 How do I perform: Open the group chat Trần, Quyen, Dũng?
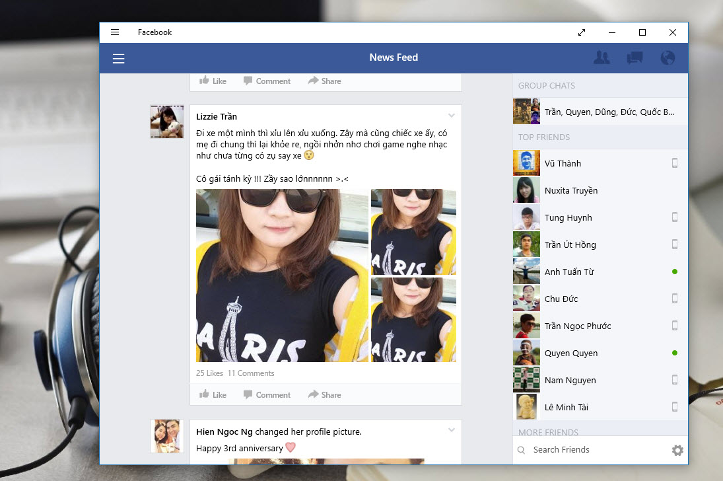coord(609,112)
